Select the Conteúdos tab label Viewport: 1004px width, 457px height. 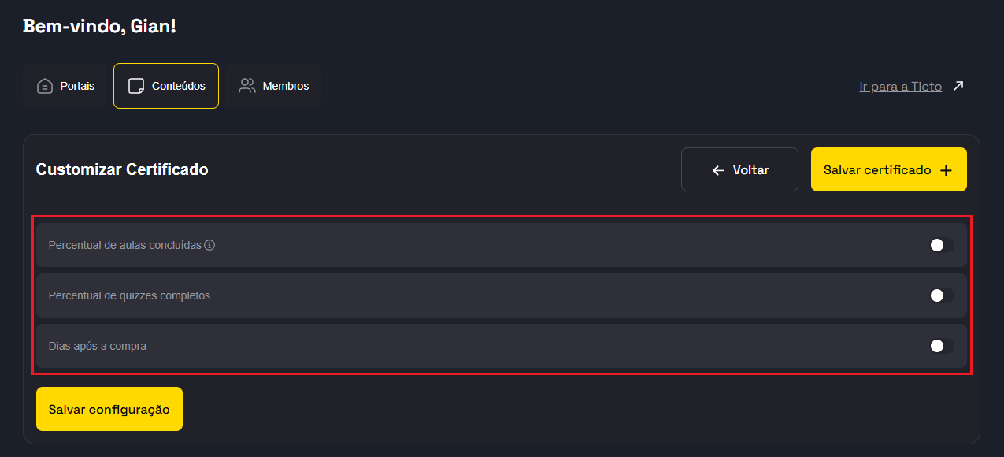(179, 86)
